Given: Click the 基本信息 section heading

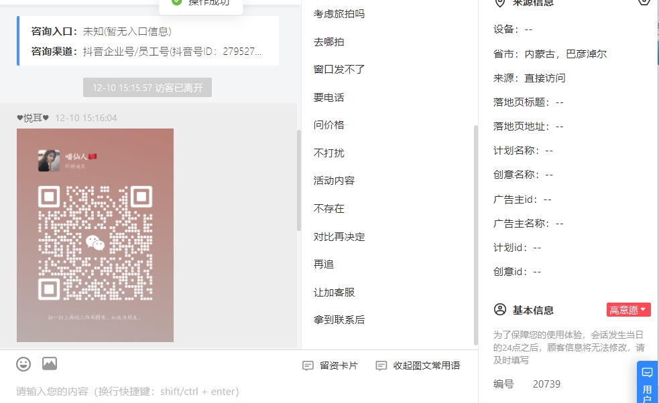Looking at the screenshot, I should (533, 310).
